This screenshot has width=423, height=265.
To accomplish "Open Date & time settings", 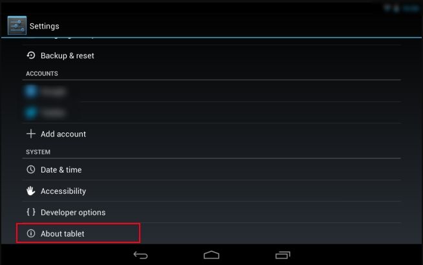I will [211, 169].
